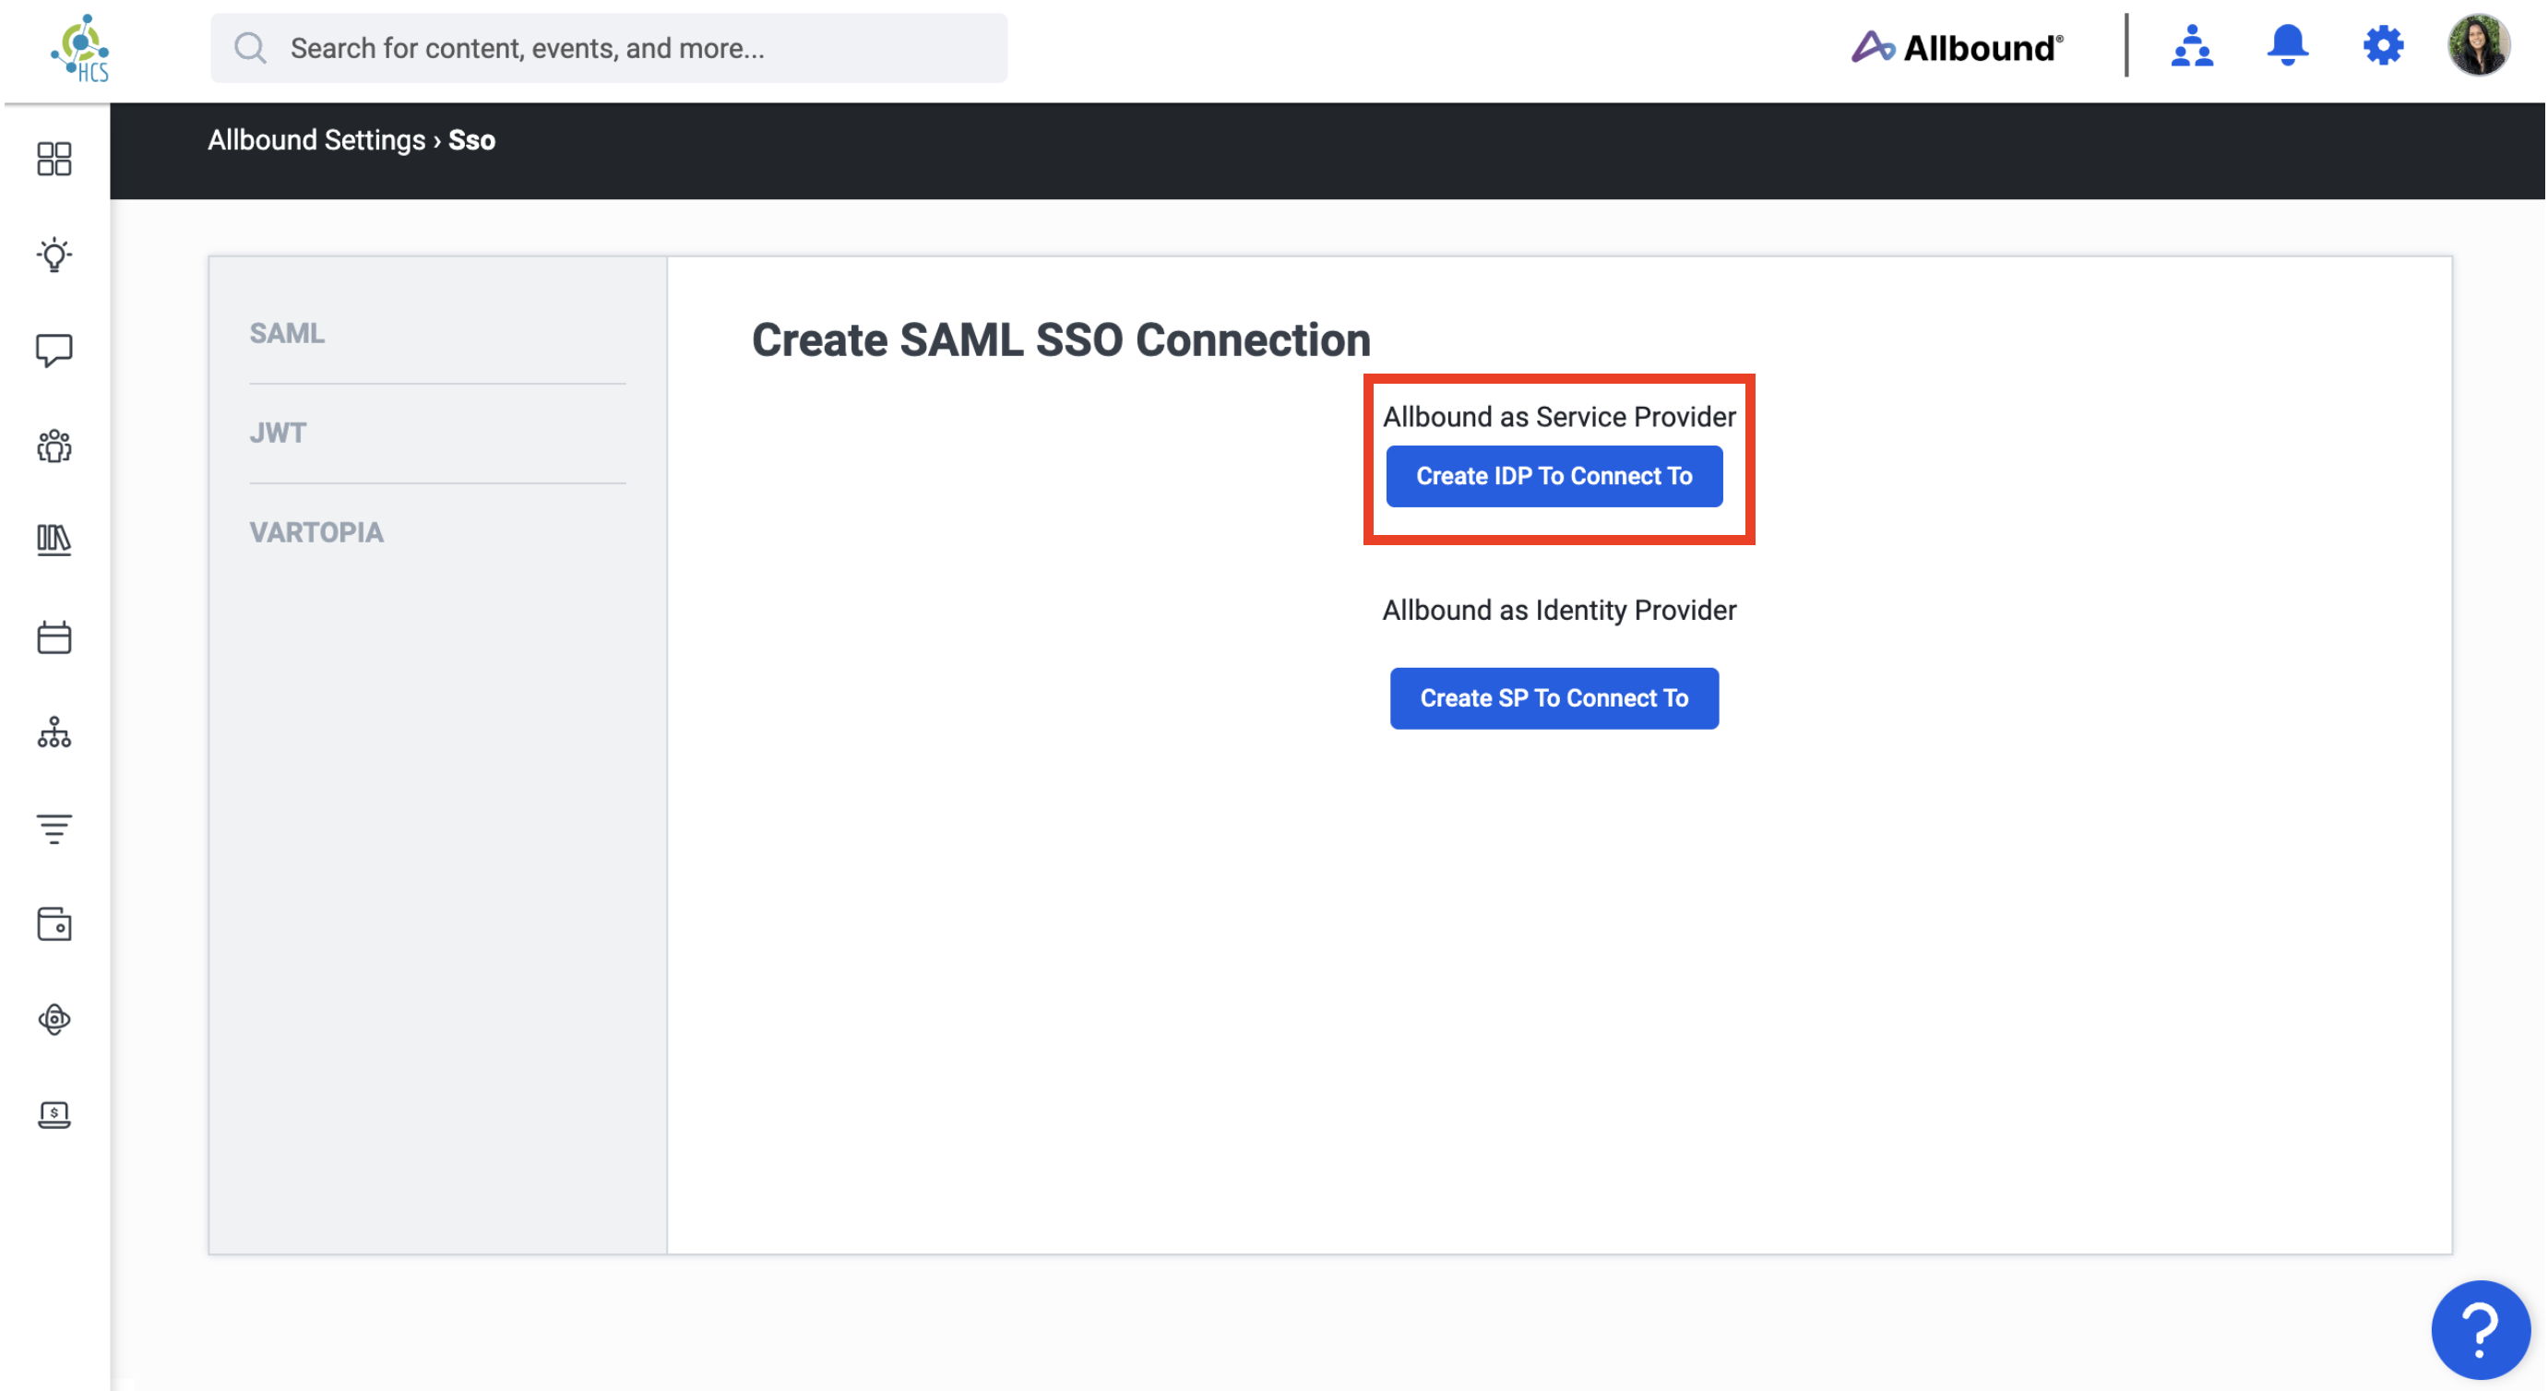The image size is (2548, 1391).
Task: Open the settings gear icon
Action: [2382, 45]
